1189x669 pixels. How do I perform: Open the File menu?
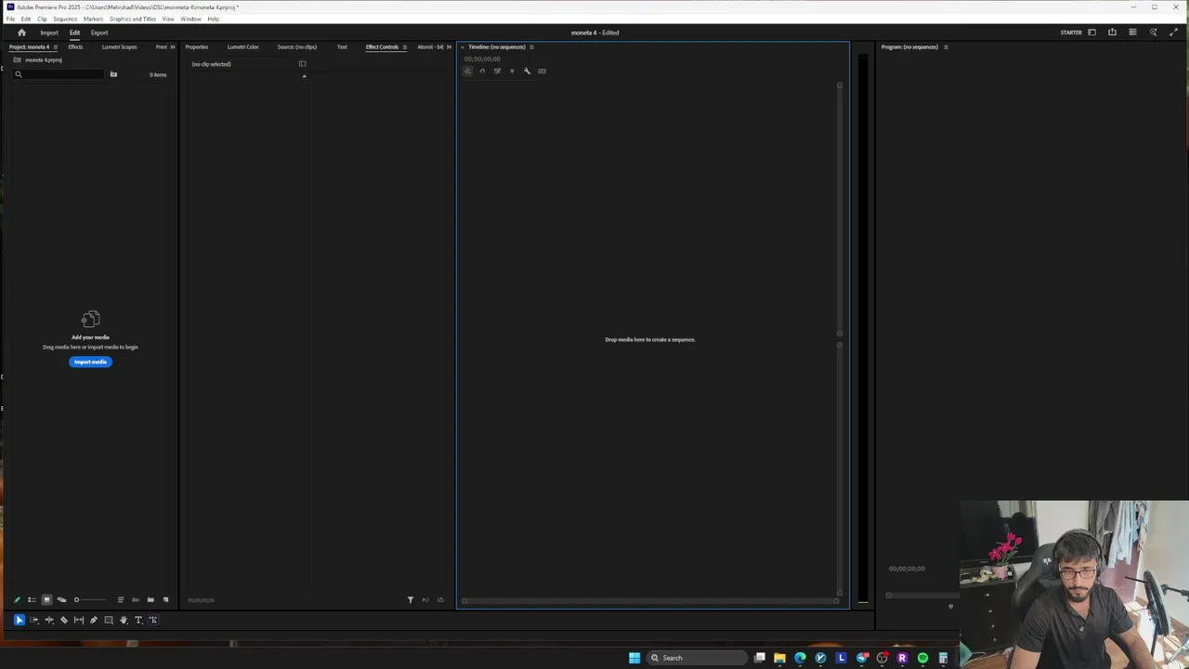point(10,19)
